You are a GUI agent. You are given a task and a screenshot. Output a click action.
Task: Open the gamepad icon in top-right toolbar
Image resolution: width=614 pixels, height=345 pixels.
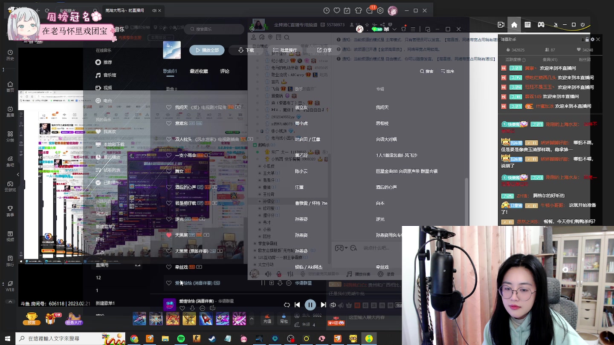(x=541, y=25)
